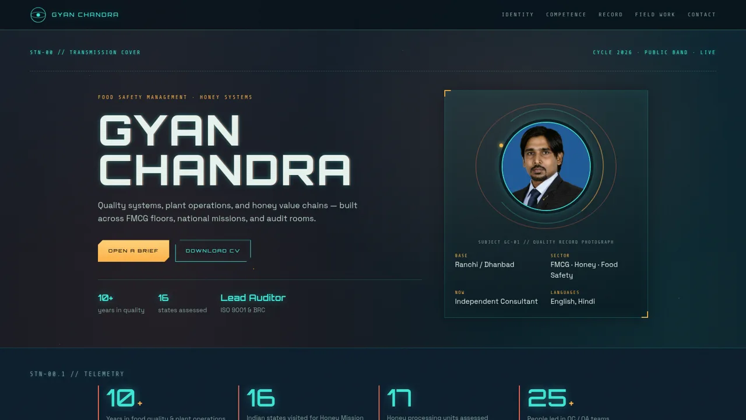Click the Open a Brief button
Image resolution: width=746 pixels, height=420 pixels.
tap(133, 251)
